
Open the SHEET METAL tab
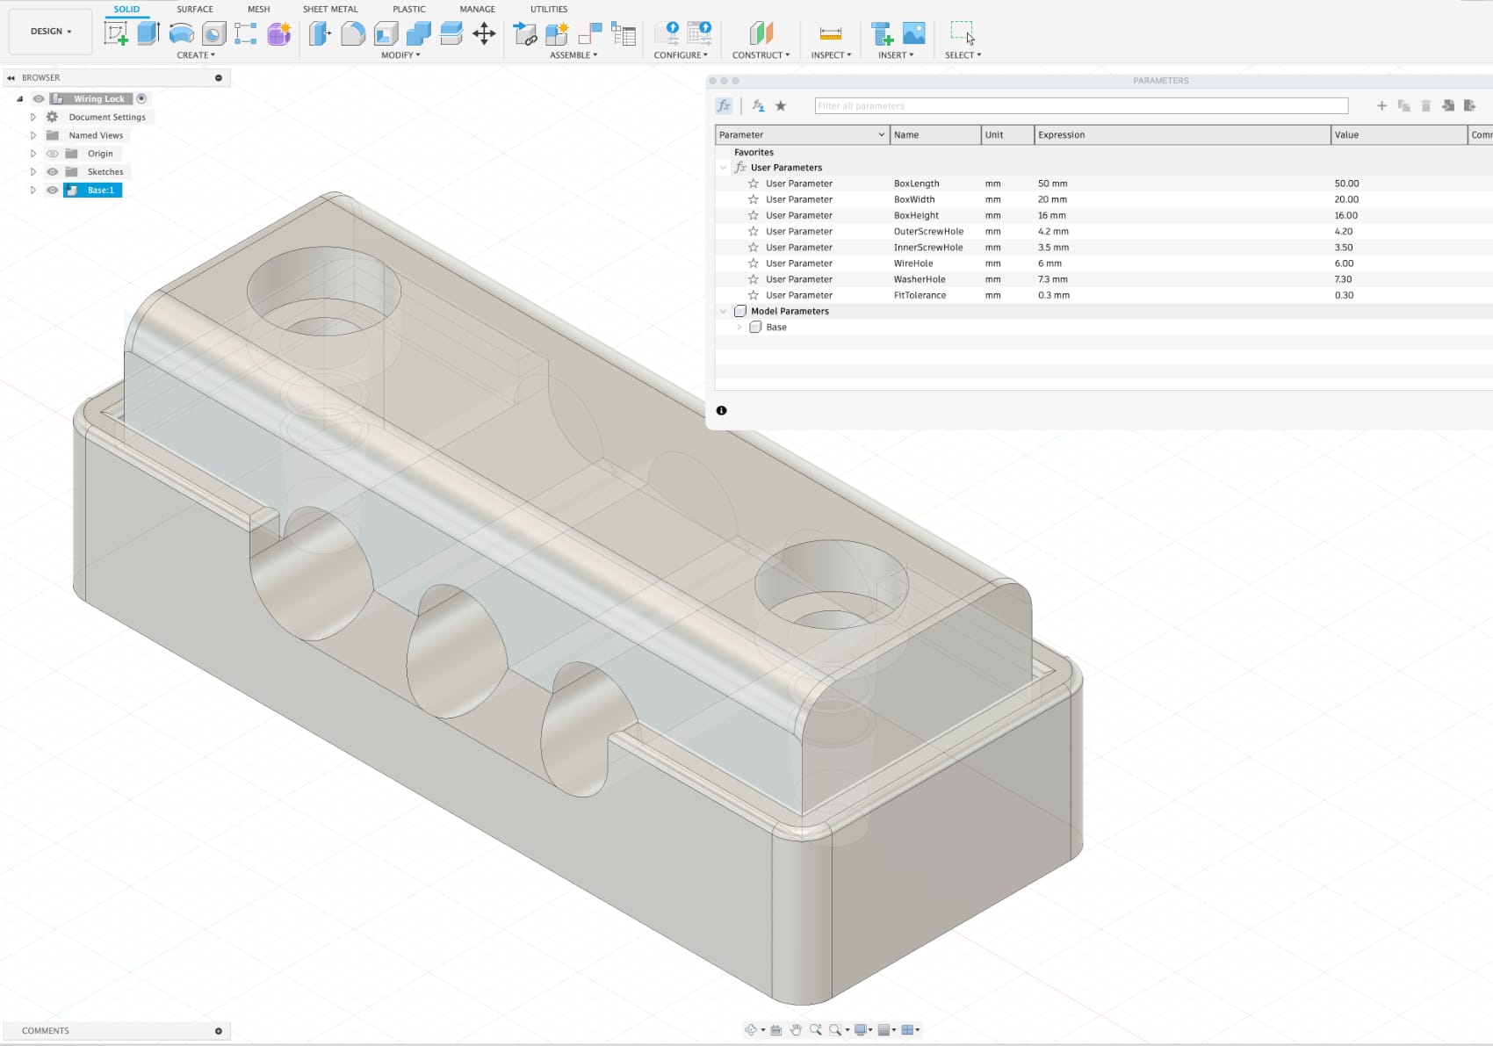pyautogui.click(x=330, y=9)
